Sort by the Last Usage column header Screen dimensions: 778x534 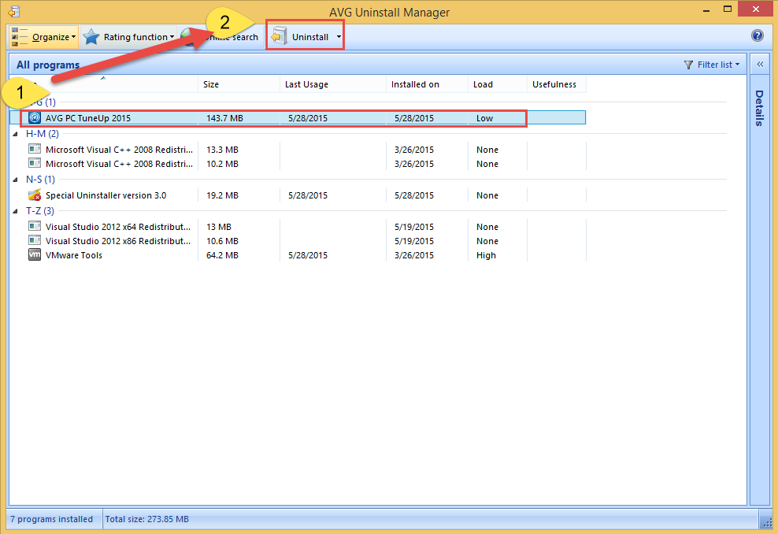333,84
